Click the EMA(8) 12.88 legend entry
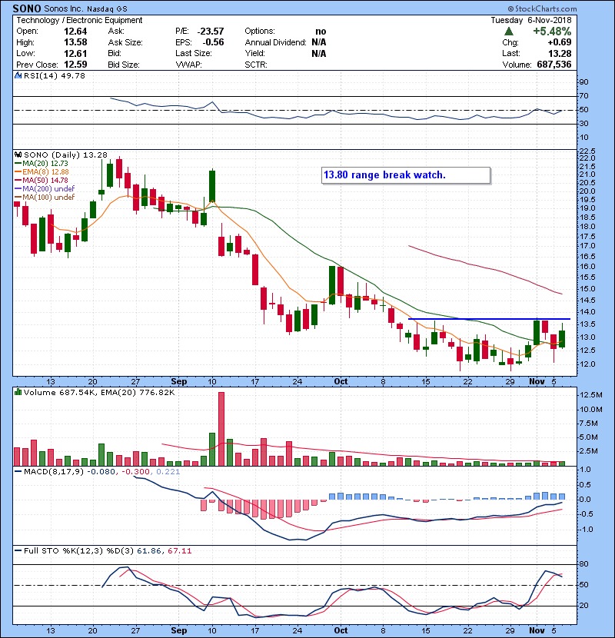 (x=42, y=172)
